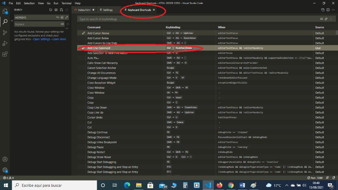This screenshot has width=338, height=190.
Task: Click the Open Settings link
Action: click(41, 39)
